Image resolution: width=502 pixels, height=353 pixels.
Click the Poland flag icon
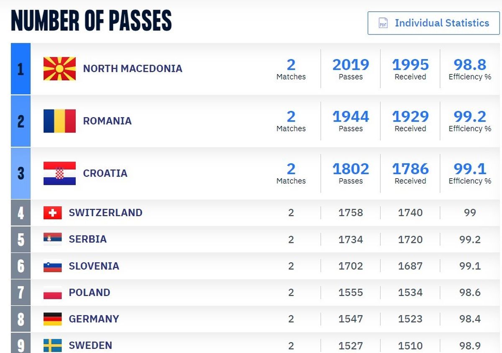coord(53,292)
